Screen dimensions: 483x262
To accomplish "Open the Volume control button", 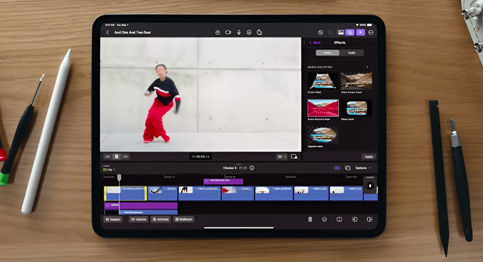I will coord(139,219).
